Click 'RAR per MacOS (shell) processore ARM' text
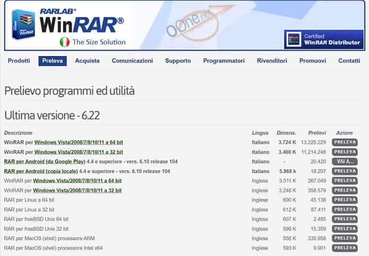 click(x=49, y=239)
